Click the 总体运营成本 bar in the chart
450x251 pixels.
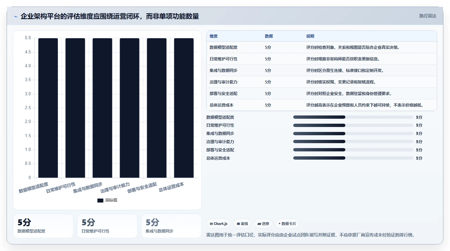tap(184, 108)
